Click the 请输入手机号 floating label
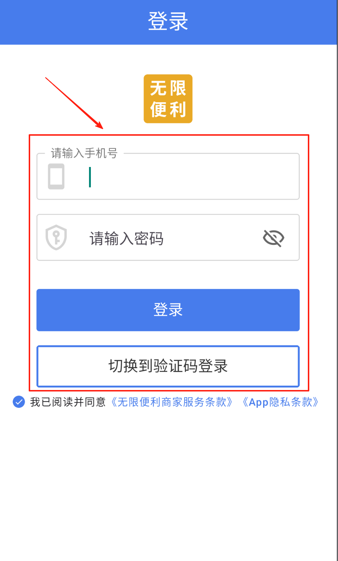The image size is (338, 561). 84,153
